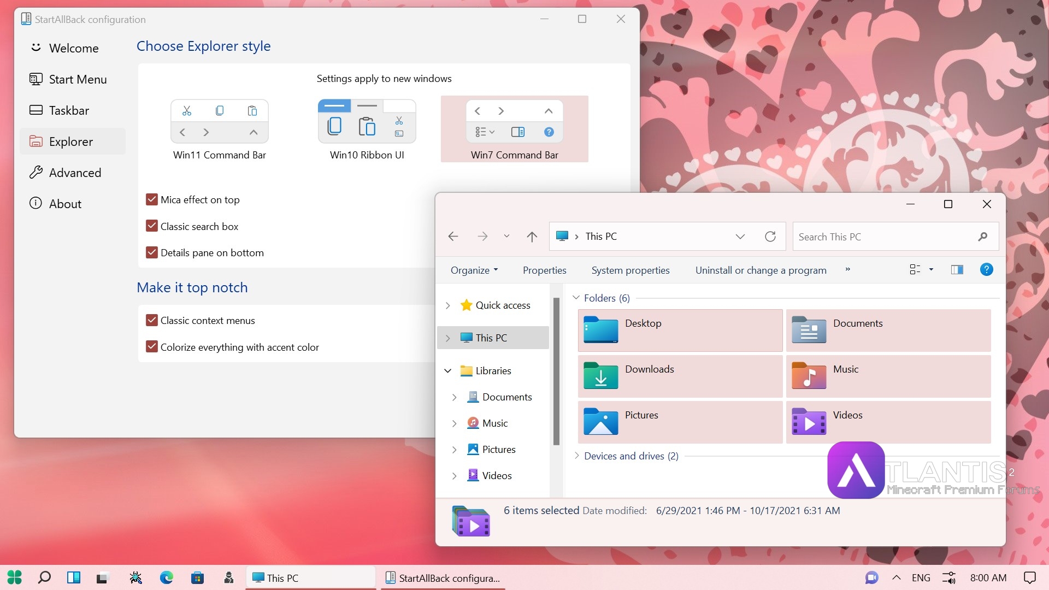The height and width of the screenshot is (590, 1049).
Task: Open the Start Menu settings section
Action: click(73, 79)
